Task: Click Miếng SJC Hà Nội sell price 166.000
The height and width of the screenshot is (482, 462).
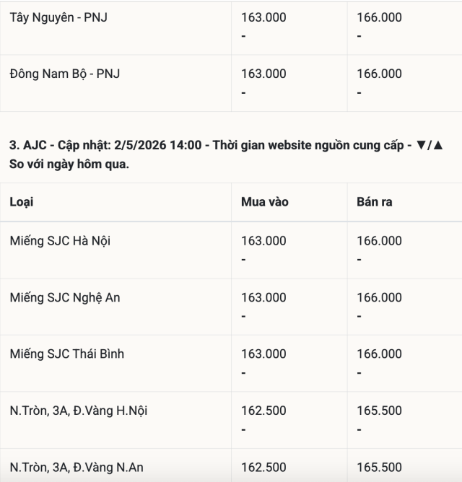Action: pos(379,241)
